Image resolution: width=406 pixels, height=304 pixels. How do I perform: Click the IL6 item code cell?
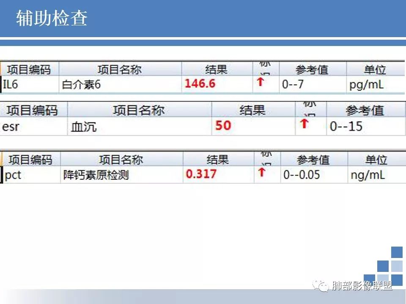click(30, 84)
